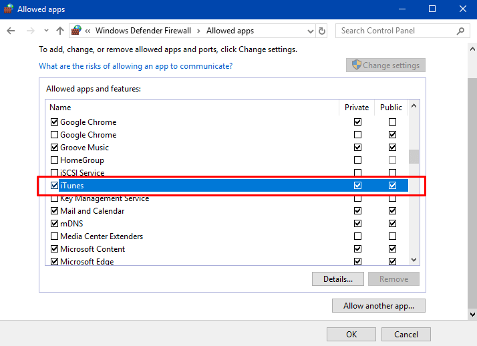The image size is (477, 346).
Task: Expand the double-chevron breadcrumb overflow
Action: point(88,31)
